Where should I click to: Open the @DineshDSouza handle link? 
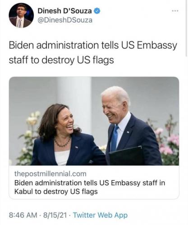tap(65, 20)
